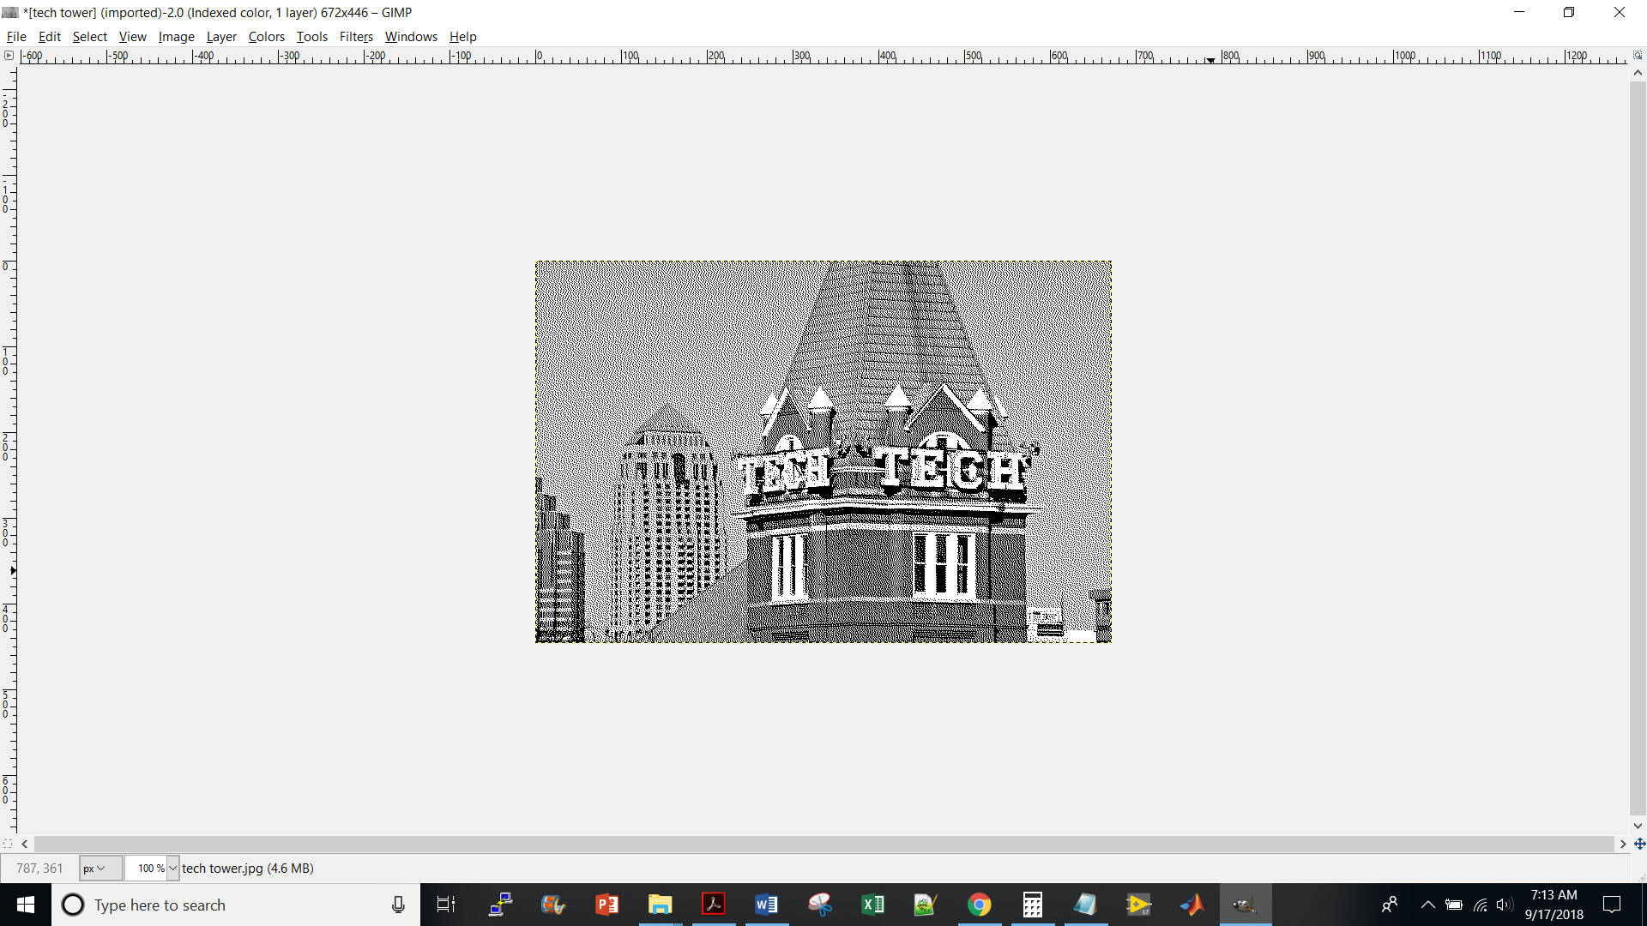Click the battery status icon
The image size is (1647, 926).
click(x=1454, y=905)
